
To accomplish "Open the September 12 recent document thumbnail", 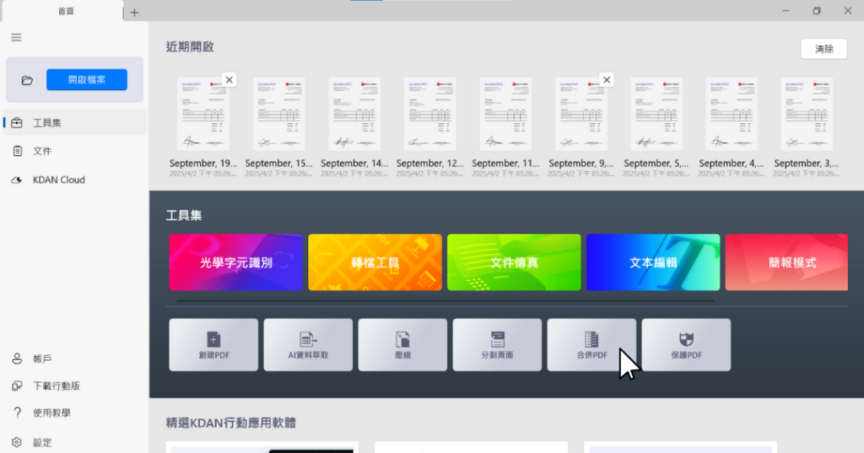I will coord(429,114).
